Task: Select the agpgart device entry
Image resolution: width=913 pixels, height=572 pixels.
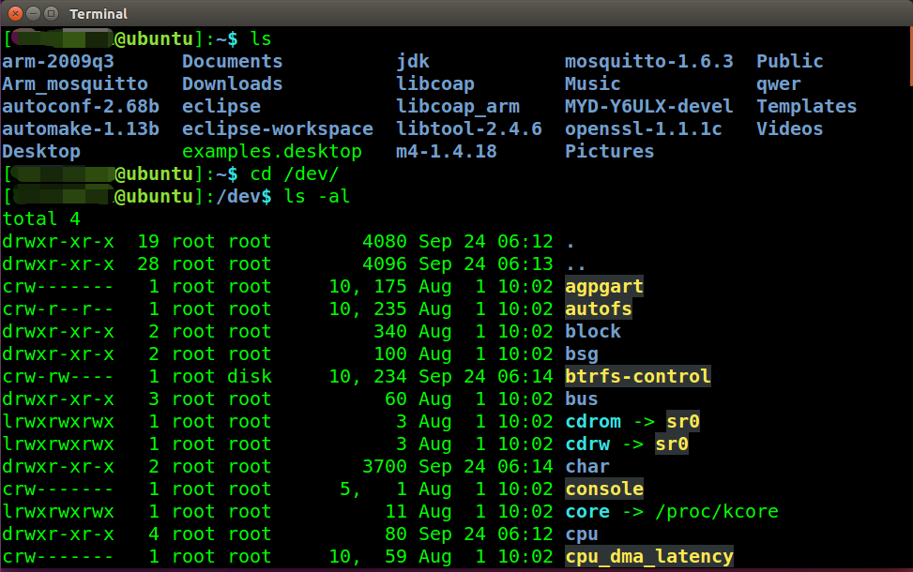Action: point(602,286)
